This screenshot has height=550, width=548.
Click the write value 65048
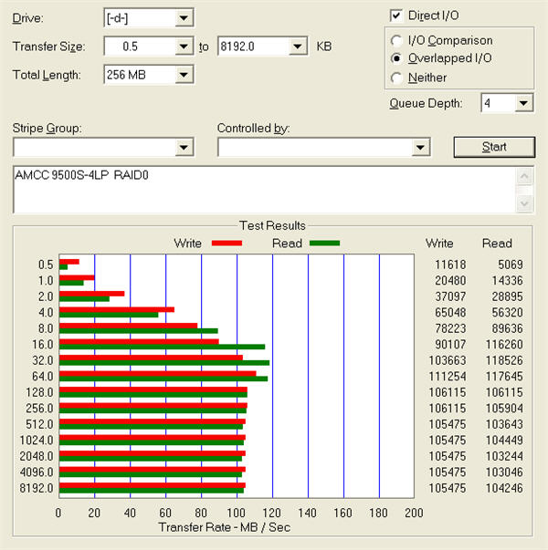pos(450,313)
